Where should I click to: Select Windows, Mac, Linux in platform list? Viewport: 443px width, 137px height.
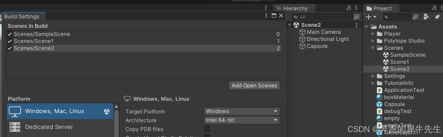60,111
